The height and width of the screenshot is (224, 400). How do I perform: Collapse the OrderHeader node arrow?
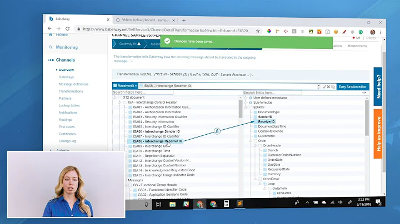click(x=256, y=146)
